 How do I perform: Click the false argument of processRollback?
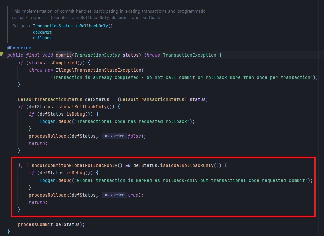click(x=134, y=136)
